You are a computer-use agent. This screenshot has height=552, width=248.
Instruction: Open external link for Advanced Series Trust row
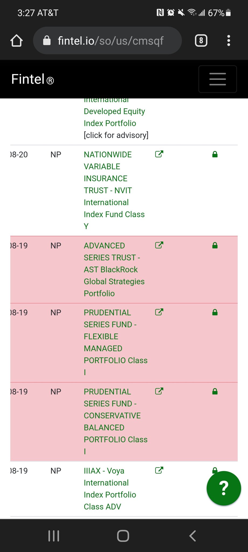point(159,245)
